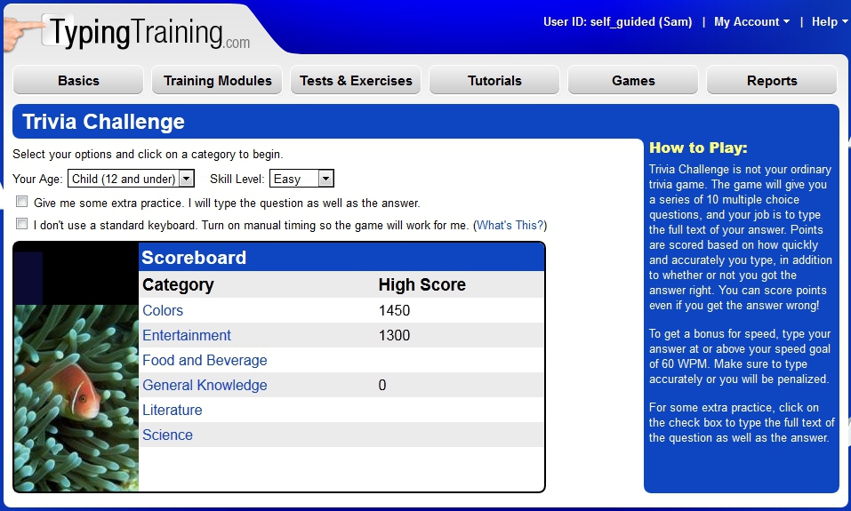Switch to the Tutorials tab
Viewport: 851px width, 511px height.
pyautogui.click(x=494, y=81)
